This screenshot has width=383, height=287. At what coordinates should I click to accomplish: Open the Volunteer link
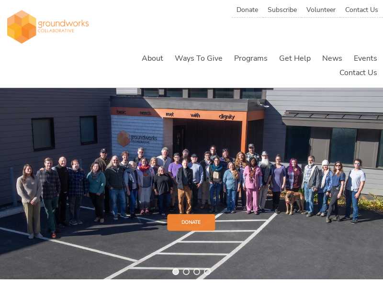(321, 10)
